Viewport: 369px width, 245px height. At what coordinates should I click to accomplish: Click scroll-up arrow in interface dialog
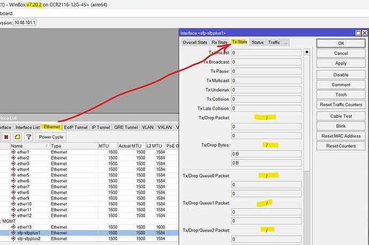[x=306, y=52]
